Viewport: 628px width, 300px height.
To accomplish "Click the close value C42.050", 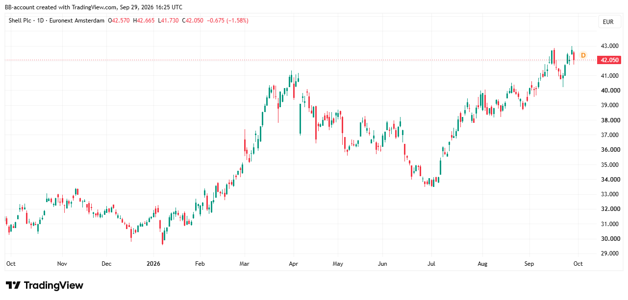I will click(x=193, y=21).
